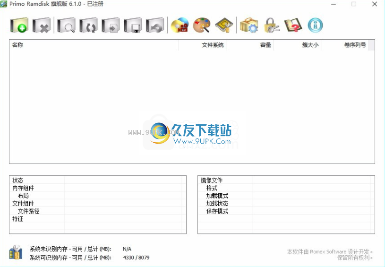This screenshot has width=385, height=267.
Task: Click the 保留所有权利 copyright text
Action: click(x=355, y=258)
